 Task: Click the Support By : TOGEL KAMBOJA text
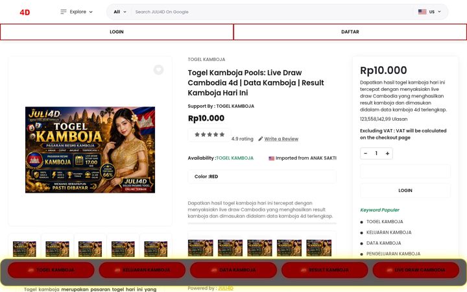[x=221, y=106]
